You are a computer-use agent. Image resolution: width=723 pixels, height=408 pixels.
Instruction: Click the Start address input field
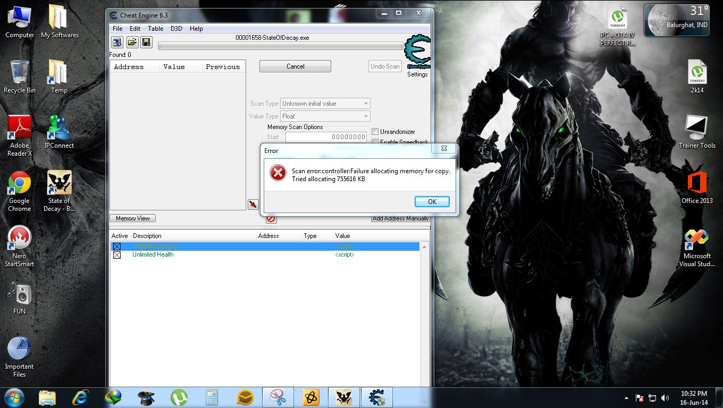tap(326, 137)
